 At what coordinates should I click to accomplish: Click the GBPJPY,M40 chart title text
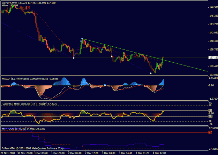[x=9, y=3]
